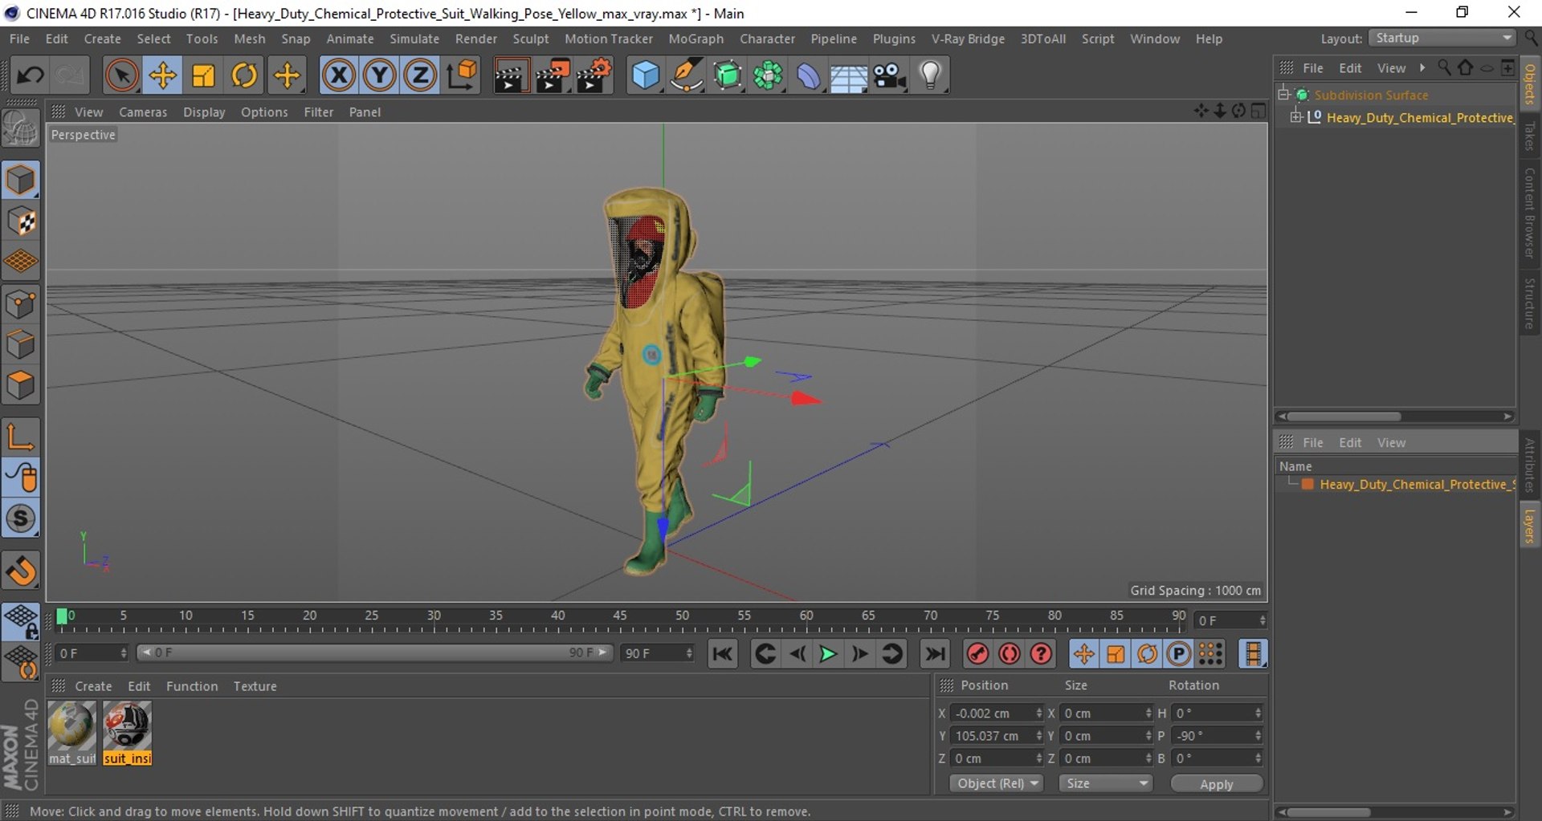Activate the Scale tool
The height and width of the screenshot is (821, 1542).
(204, 75)
